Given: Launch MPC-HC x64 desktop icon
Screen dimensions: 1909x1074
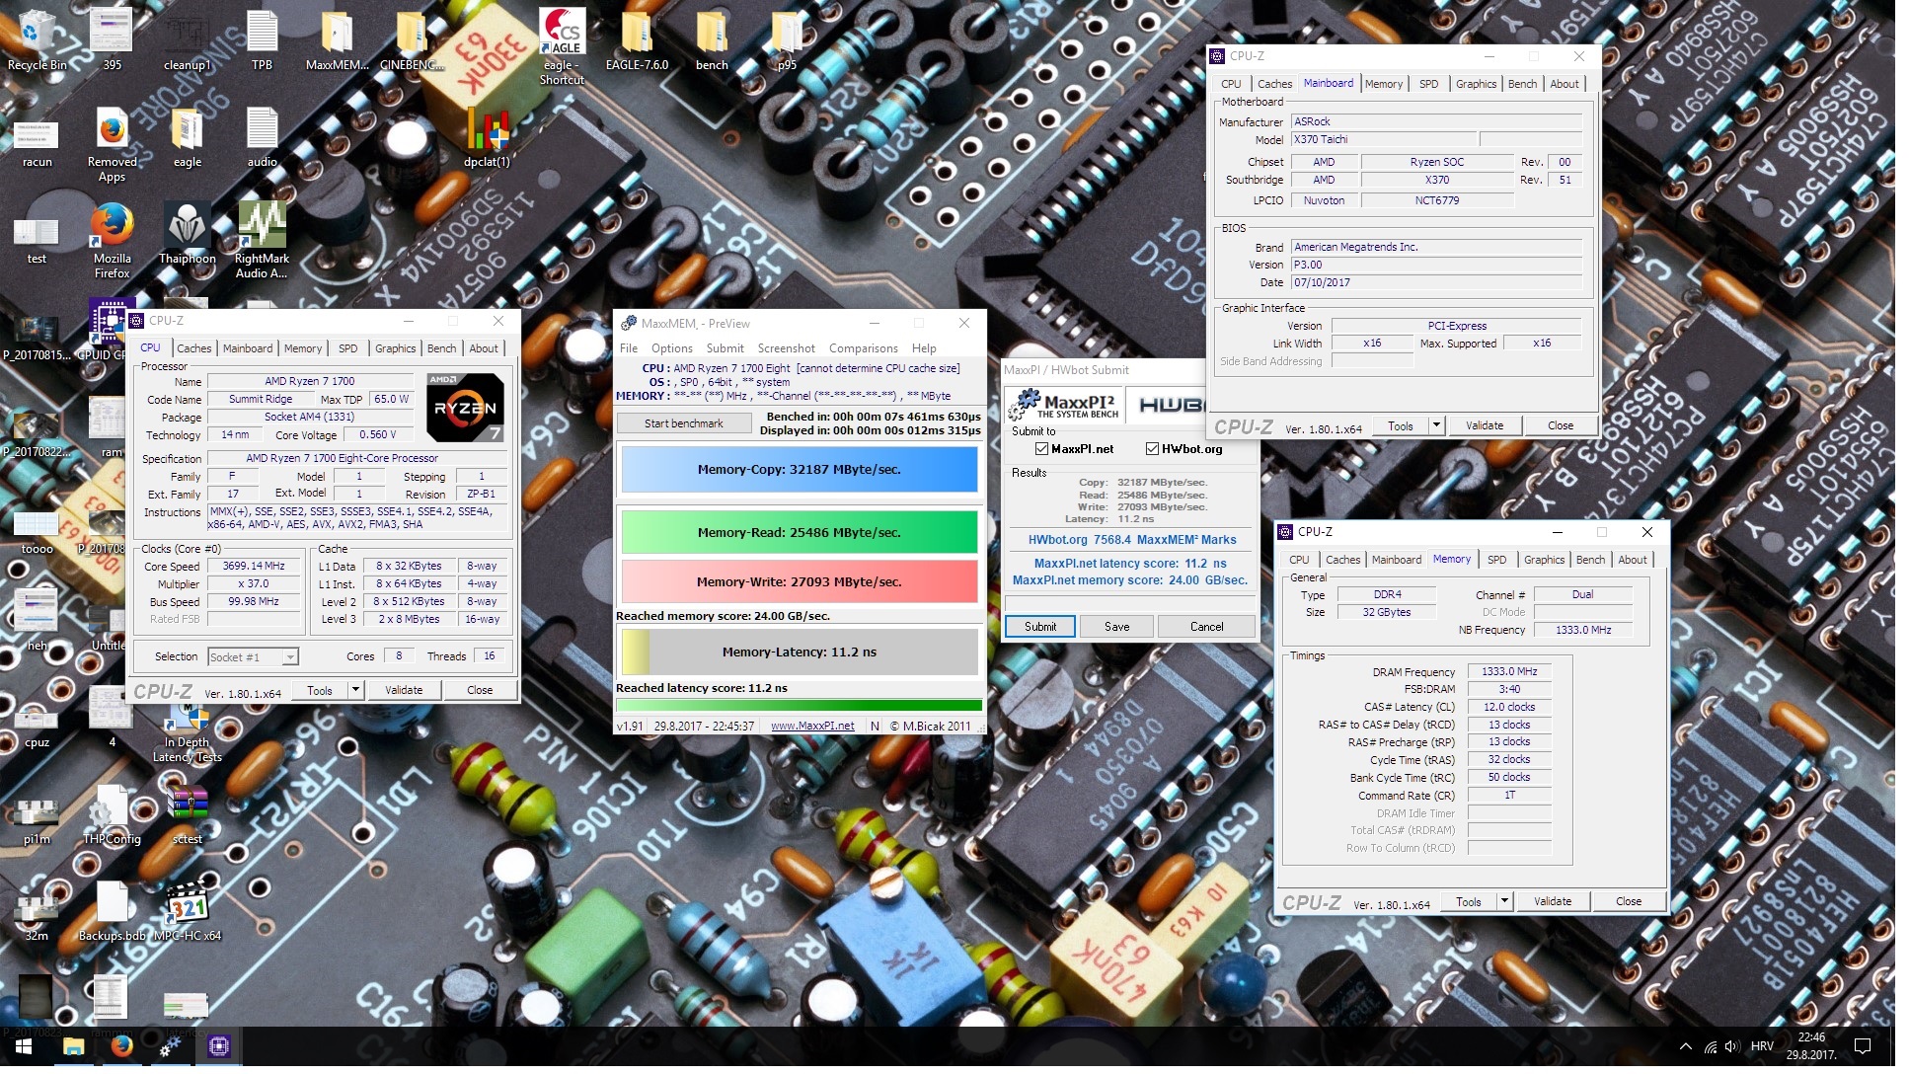Looking at the screenshot, I should click(x=187, y=910).
